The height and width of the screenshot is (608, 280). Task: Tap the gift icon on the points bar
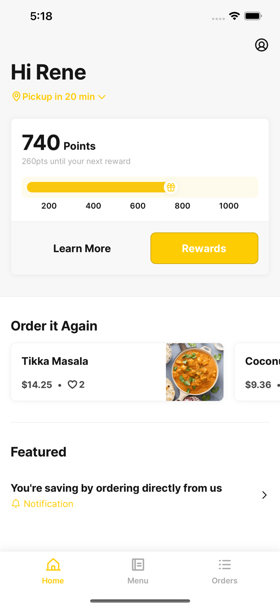[171, 187]
